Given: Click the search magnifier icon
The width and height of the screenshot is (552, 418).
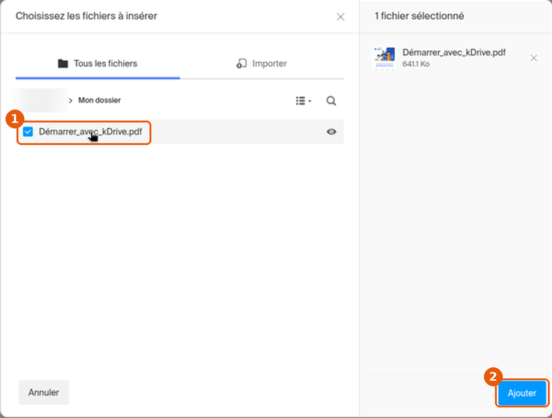Looking at the screenshot, I should 331,101.
